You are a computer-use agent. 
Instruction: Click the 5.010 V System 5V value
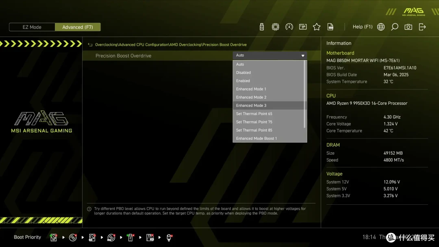pyautogui.click(x=391, y=189)
